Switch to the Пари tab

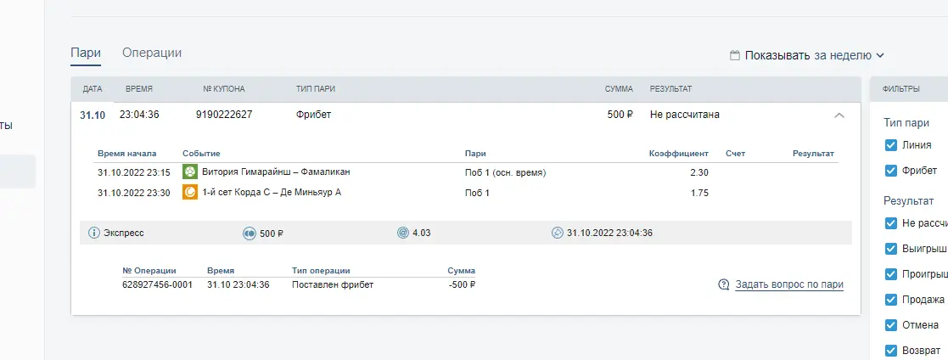(85, 53)
